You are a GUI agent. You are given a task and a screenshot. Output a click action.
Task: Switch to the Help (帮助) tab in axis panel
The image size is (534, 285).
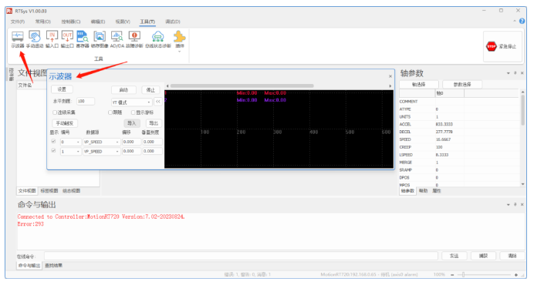point(424,191)
